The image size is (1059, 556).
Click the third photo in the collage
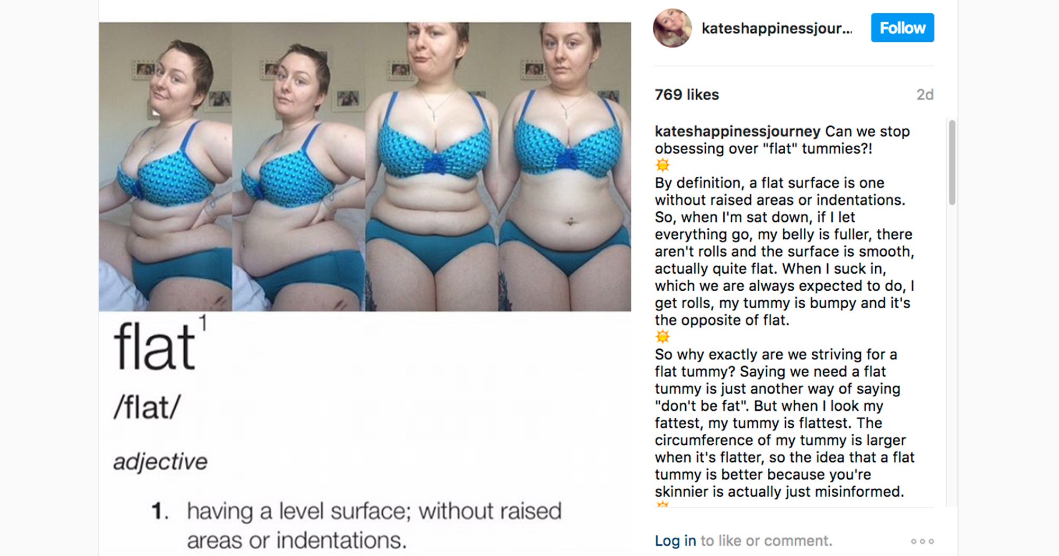[432, 166]
